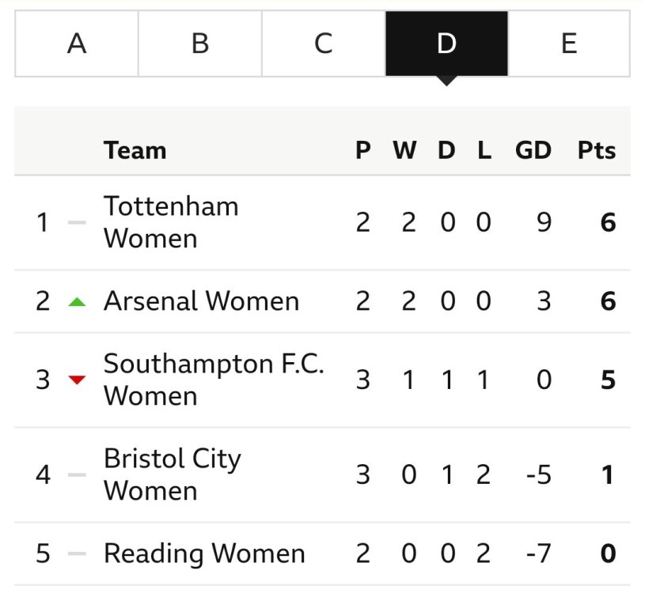The image size is (645, 593).
Task: Click Arsenal's green up-arrow movement icon
Action: pos(77,301)
